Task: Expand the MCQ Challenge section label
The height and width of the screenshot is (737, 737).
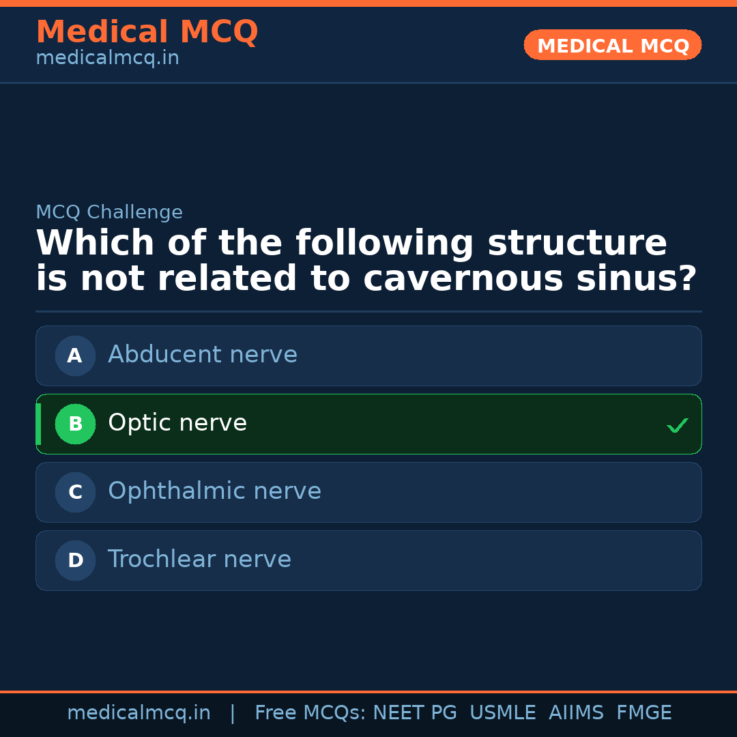Action: 109,212
